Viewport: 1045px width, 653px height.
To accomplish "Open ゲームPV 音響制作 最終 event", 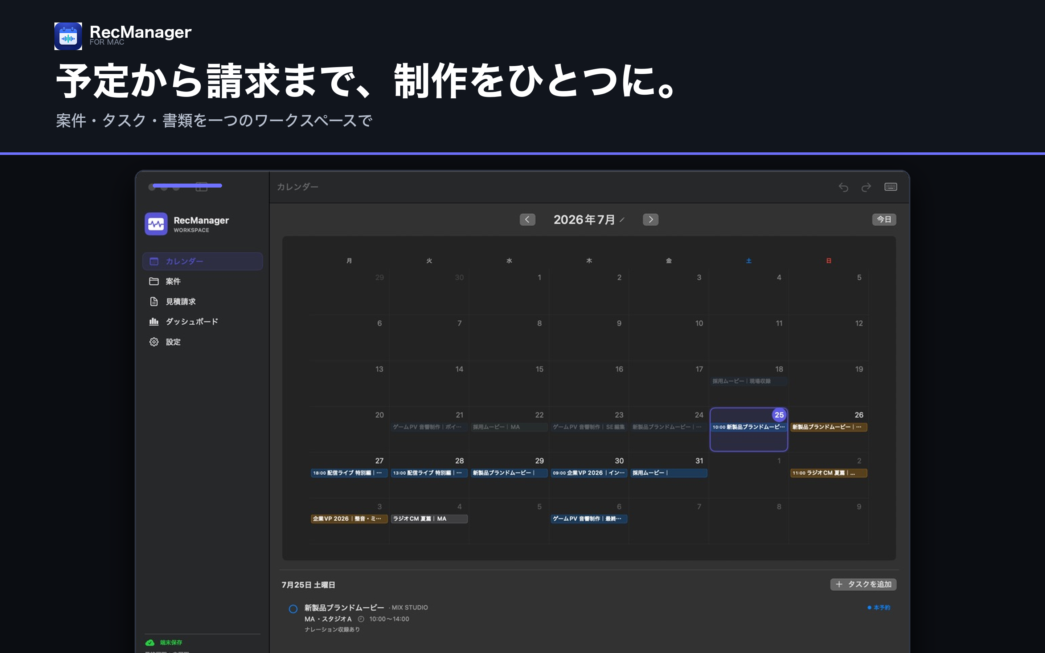I will click(589, 518).
